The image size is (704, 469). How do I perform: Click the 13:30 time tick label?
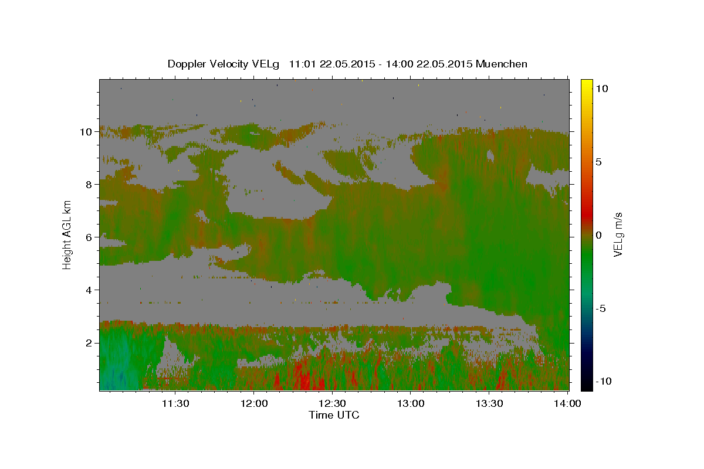pyautogui.click(x=489, y=403)
